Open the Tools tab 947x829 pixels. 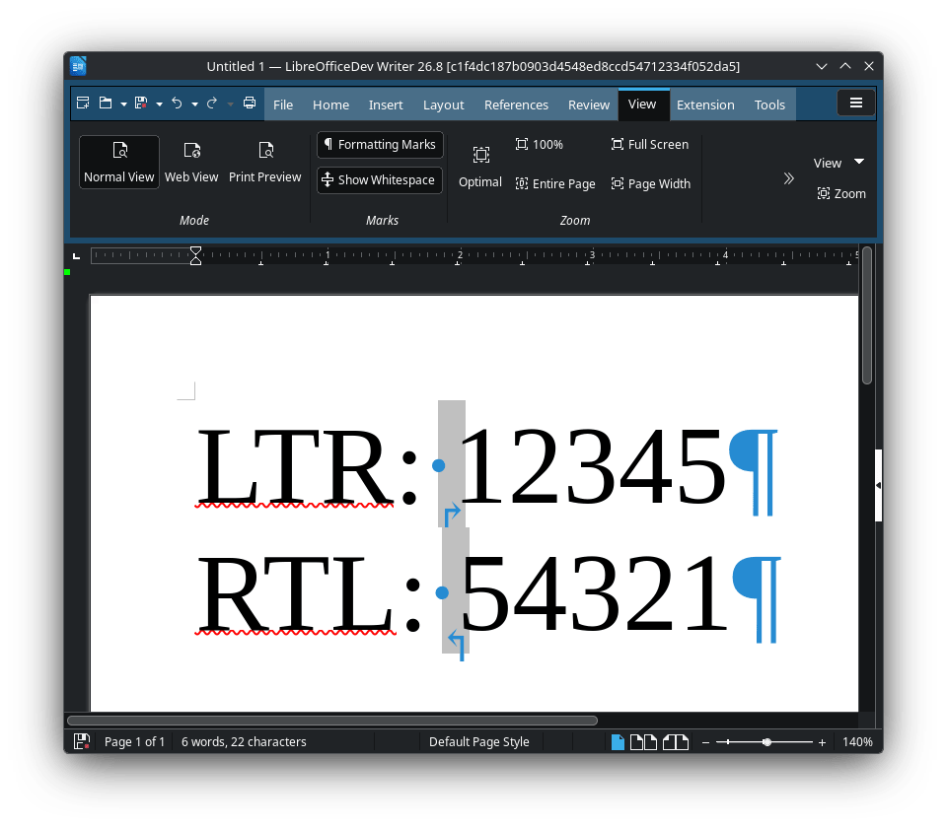[769, 105]
